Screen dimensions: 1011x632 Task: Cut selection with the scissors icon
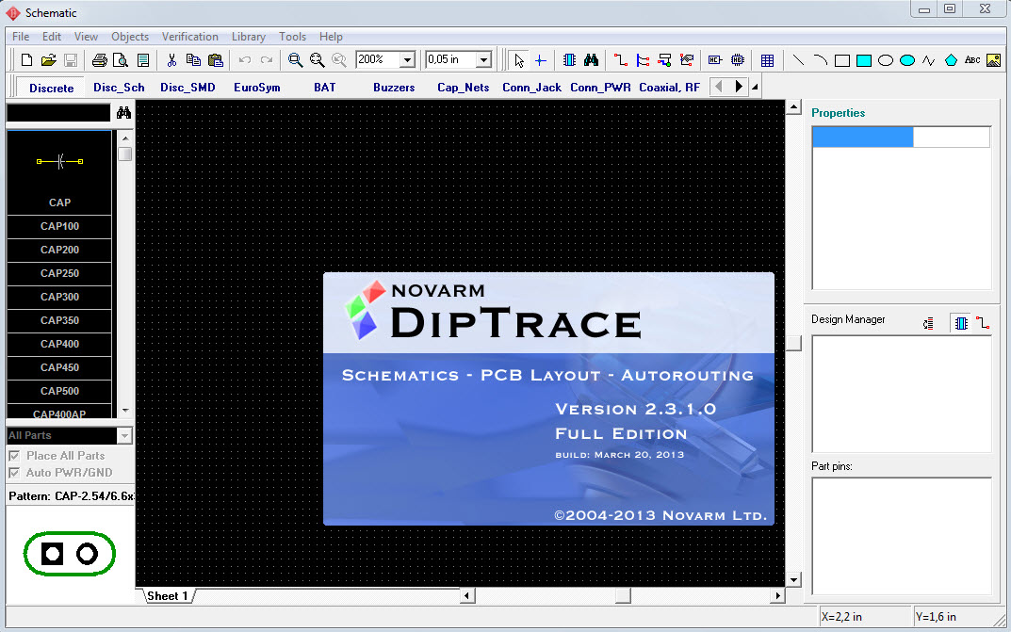click(171, 60)
